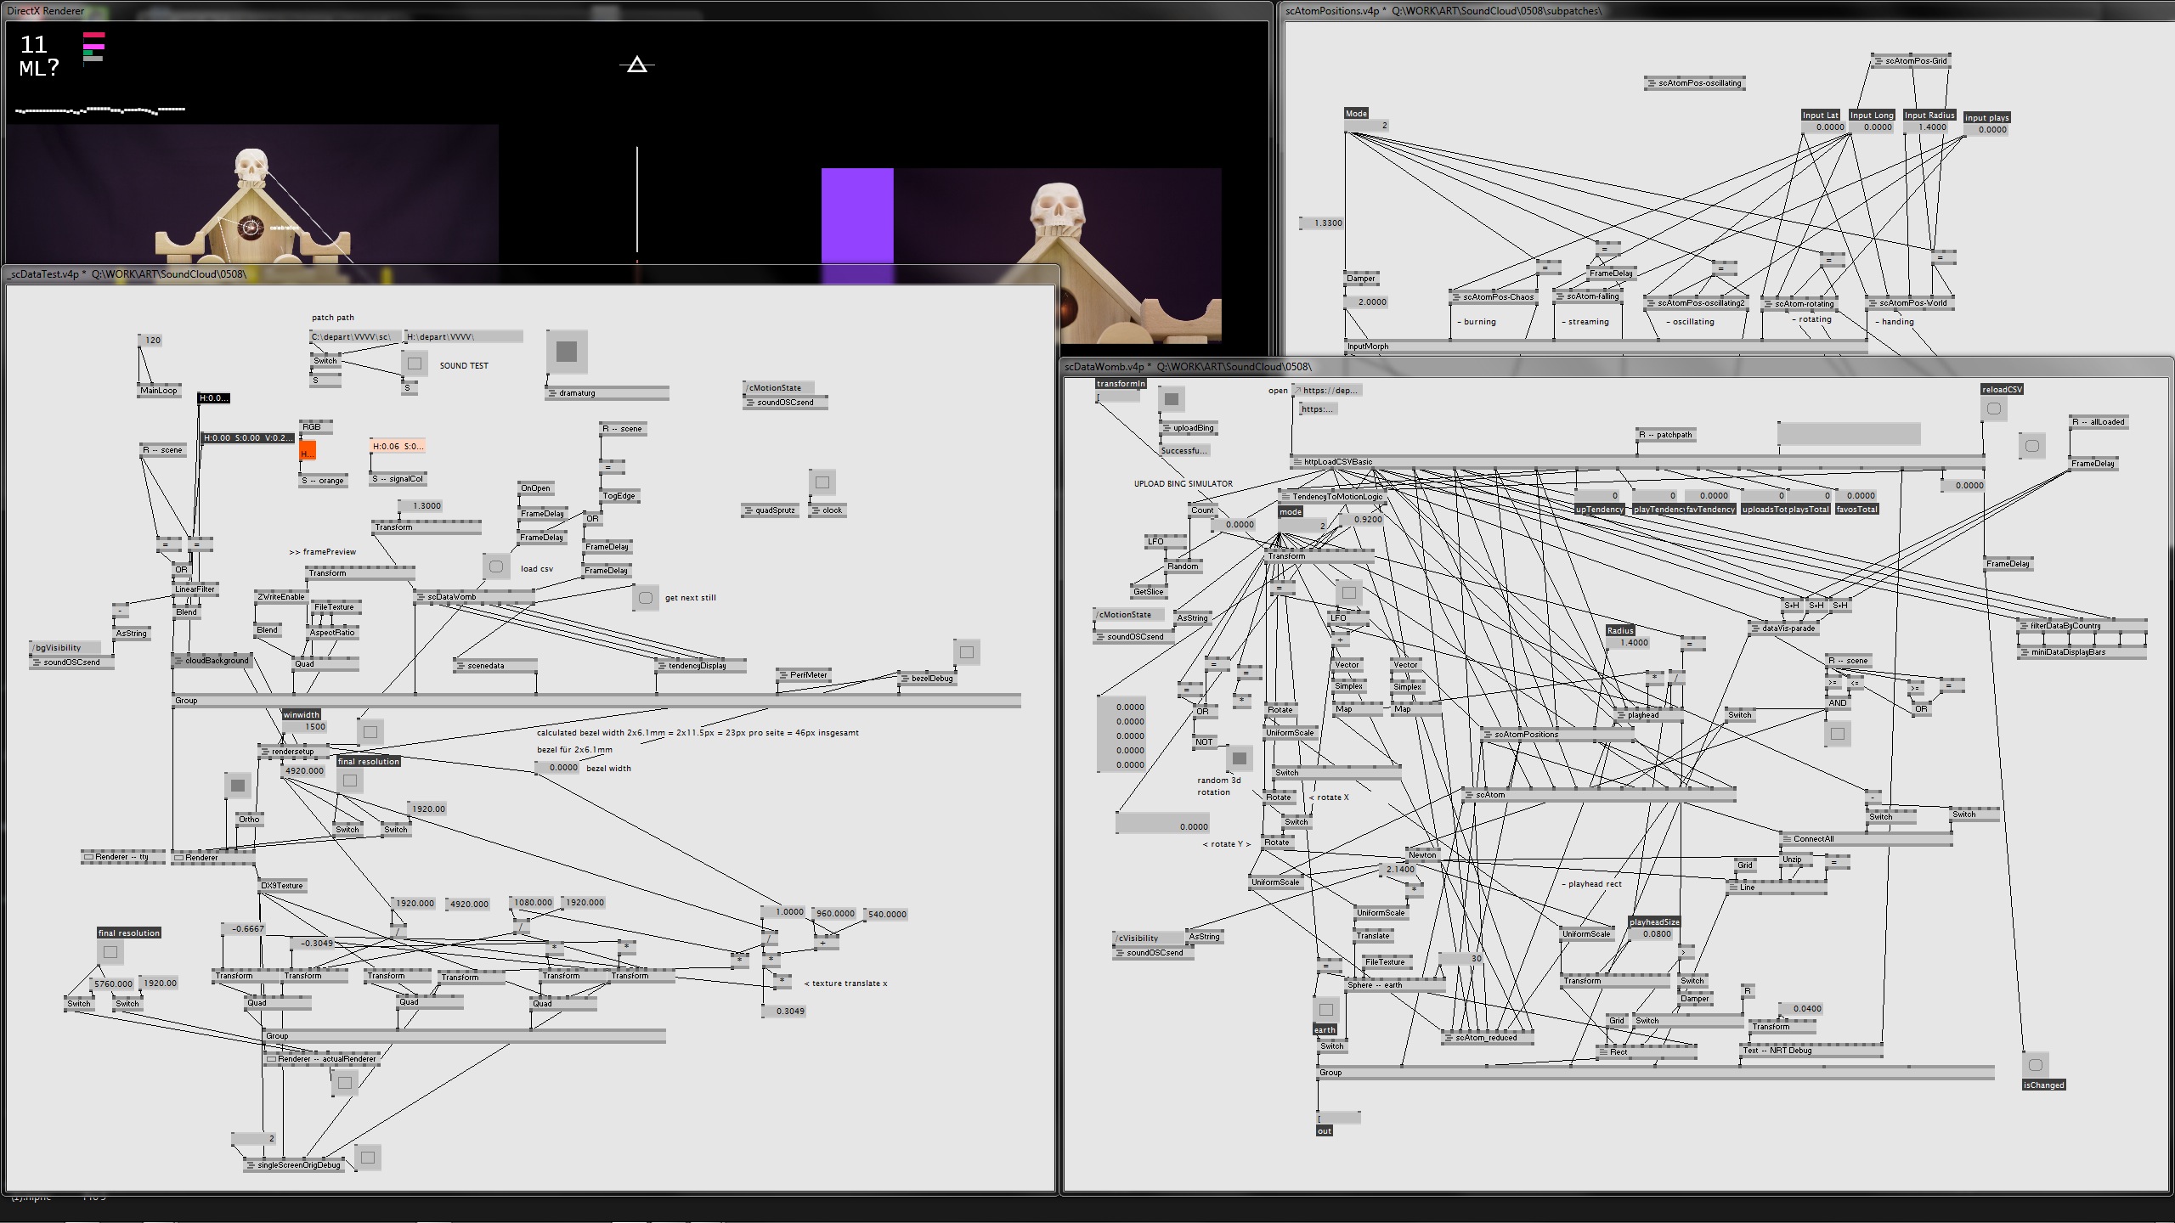
Task: Click the https://dep... open link box
Action: tap(1330, 391)
